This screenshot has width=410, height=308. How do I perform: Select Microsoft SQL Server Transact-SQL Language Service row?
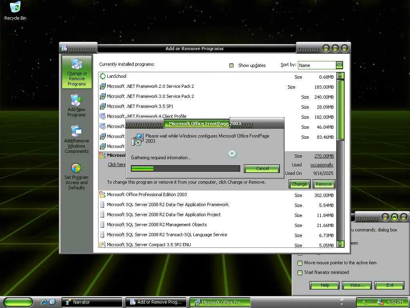click(217, 235)
